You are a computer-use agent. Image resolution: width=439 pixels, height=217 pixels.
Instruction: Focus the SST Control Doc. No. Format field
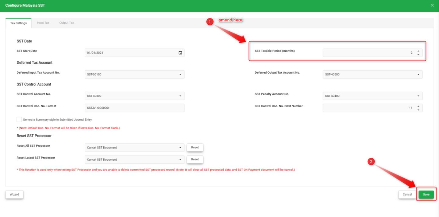(134, 108)
